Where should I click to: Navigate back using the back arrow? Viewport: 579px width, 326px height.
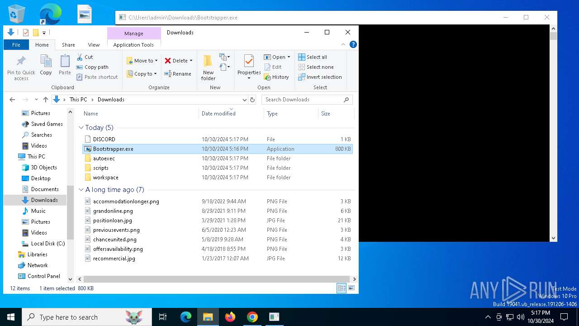pos(12,100)
